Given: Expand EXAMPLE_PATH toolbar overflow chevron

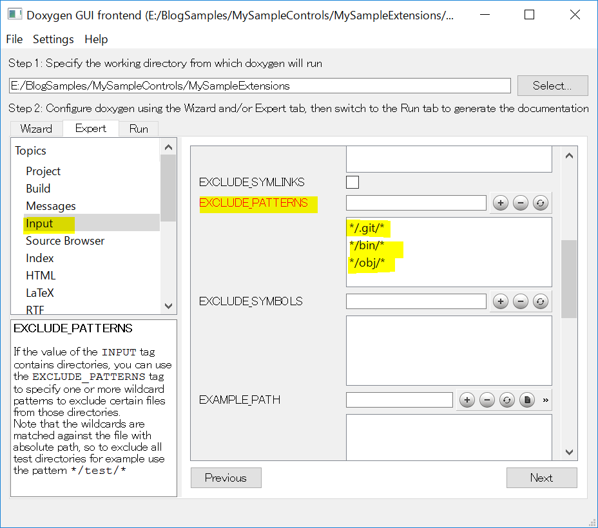Looking at the screenshot, I should click(545, 400).
